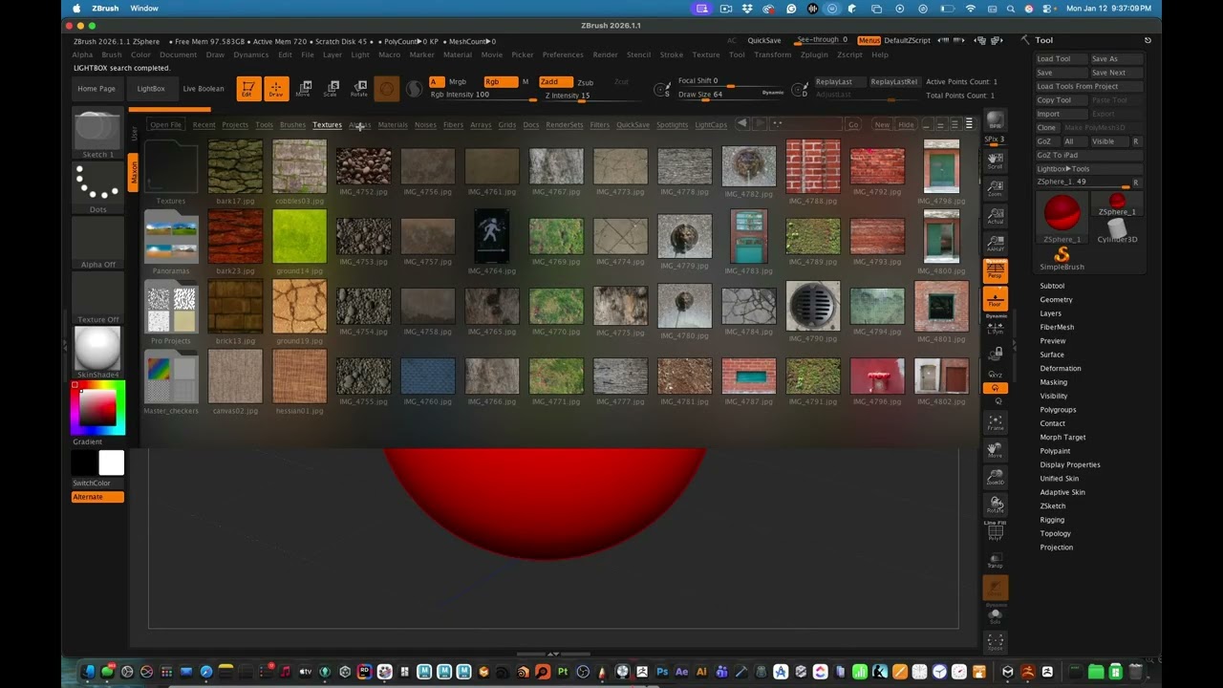Select the brick13.jpg texture thumbnail
Screen dimensions: 1223x688
[235, 306]
